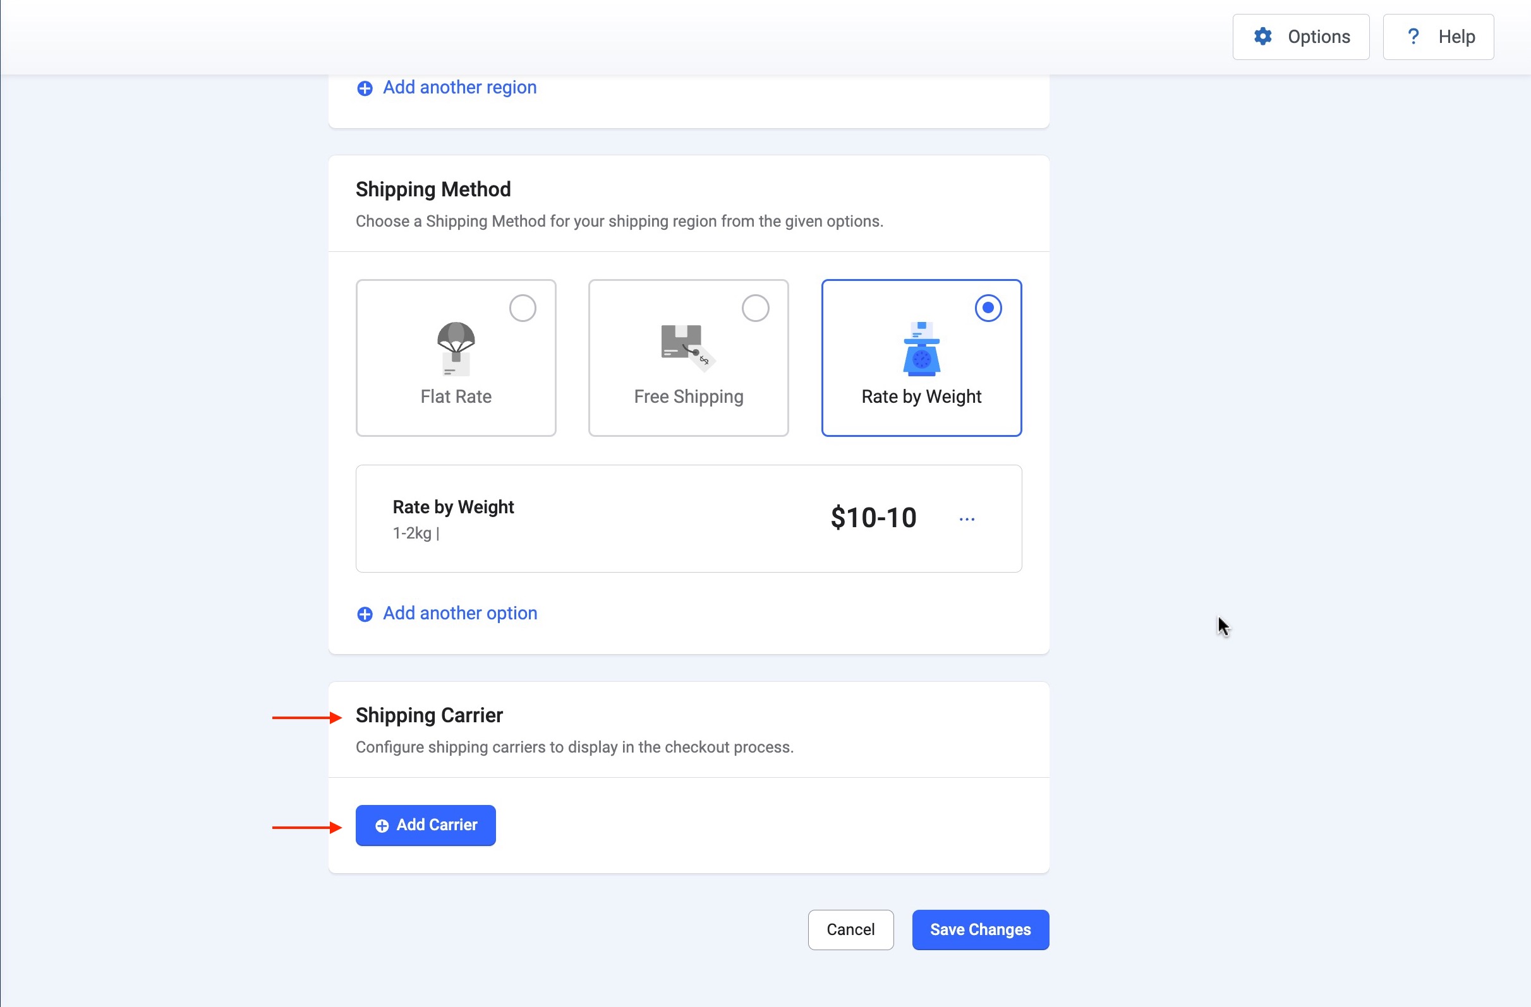Click the plus icon inside Add Carrier button
Image resolution: width=1531 pixels, height=1007 pixels.
tap(382, 826)
